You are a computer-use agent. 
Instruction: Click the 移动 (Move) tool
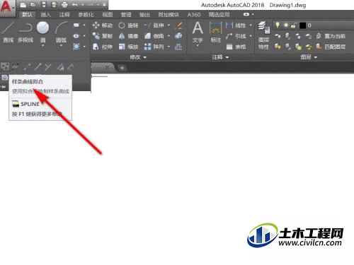[x=103, y=25]
